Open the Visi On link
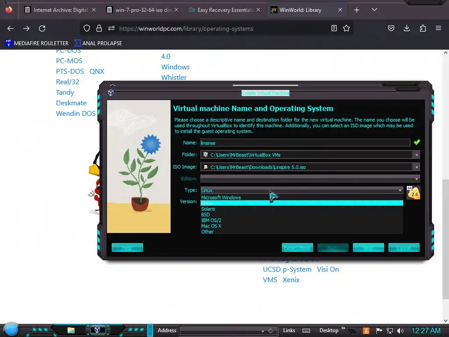 [328, 269]
